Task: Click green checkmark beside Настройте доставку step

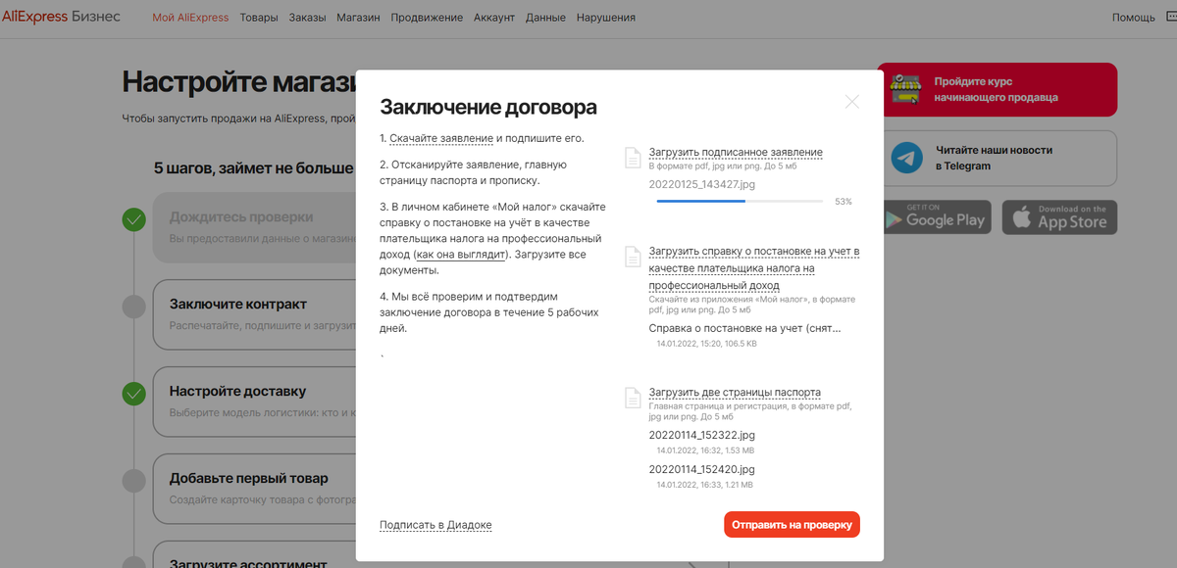Action: (x=133, y=394)
